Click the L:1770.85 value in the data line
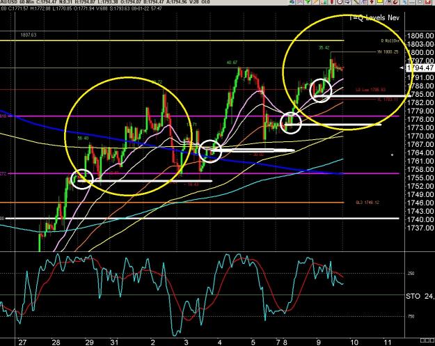 coord(62,8)
